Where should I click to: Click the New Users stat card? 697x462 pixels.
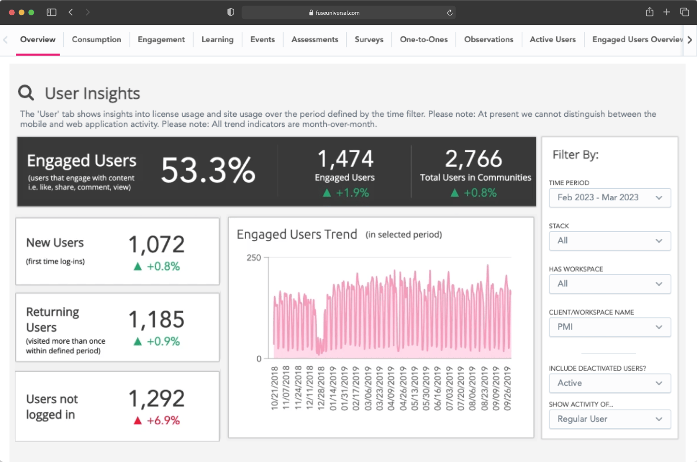(117, 251)
